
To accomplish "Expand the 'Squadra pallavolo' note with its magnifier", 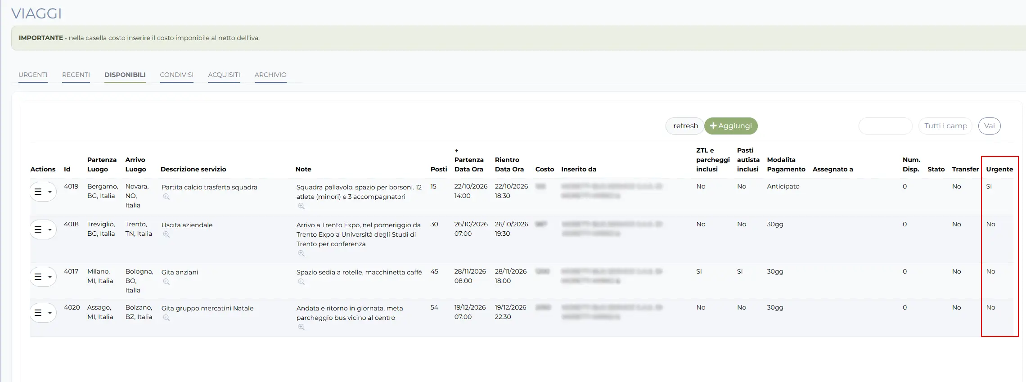I will (x=301, y=206).
